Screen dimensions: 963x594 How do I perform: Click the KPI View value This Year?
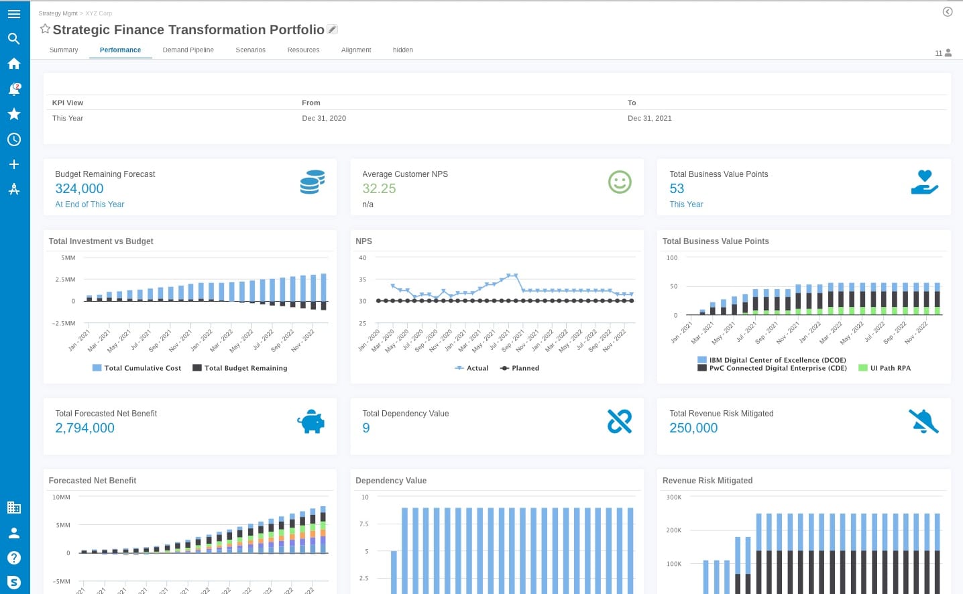coord(68,119)
